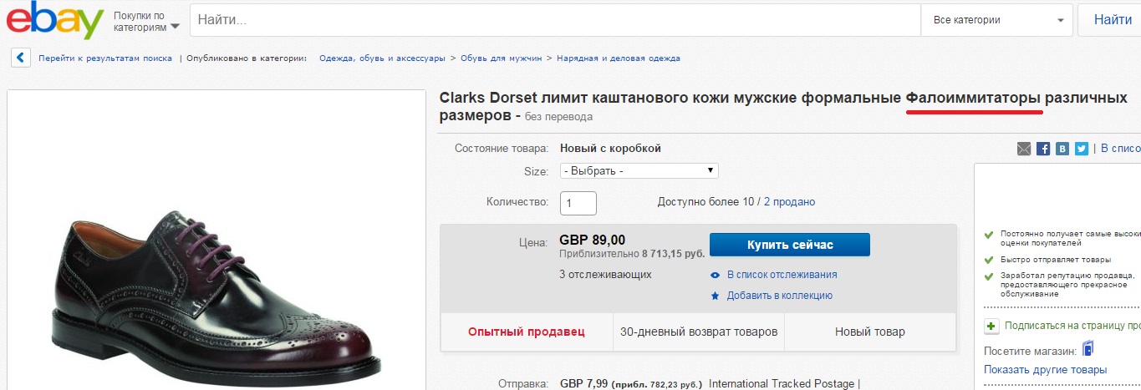The width and height of the screenshot is (1141, 390).
Task: Click the 'Купить сейчас' button
Action: (789, 245)
